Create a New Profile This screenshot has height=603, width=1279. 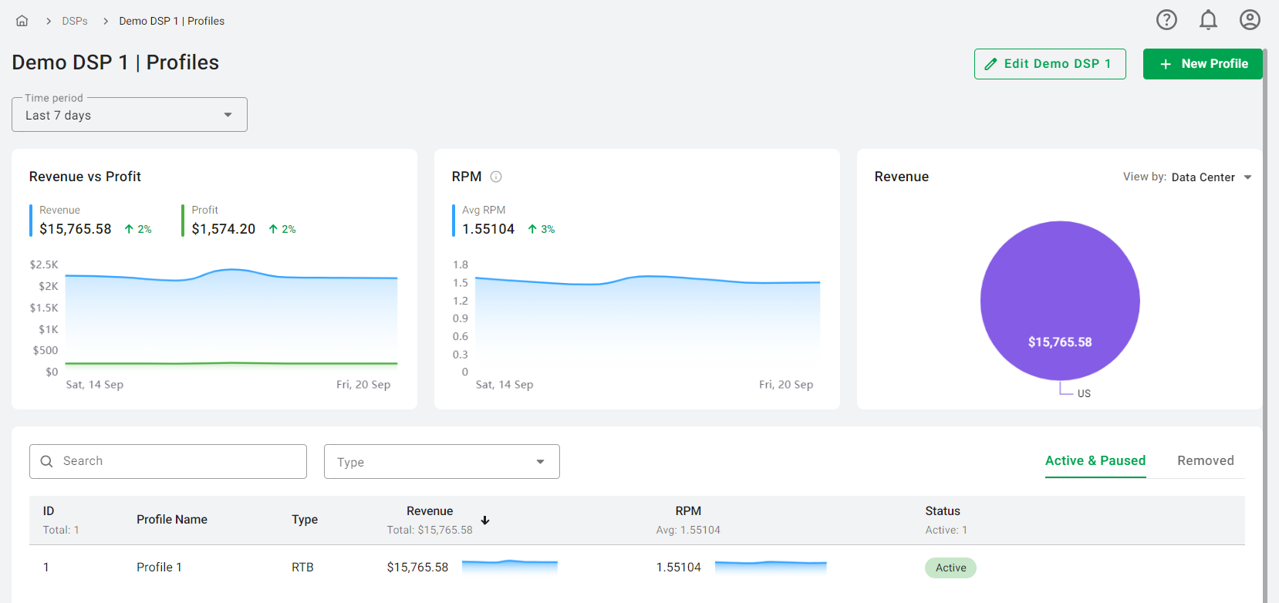[x=1202, y=64]
